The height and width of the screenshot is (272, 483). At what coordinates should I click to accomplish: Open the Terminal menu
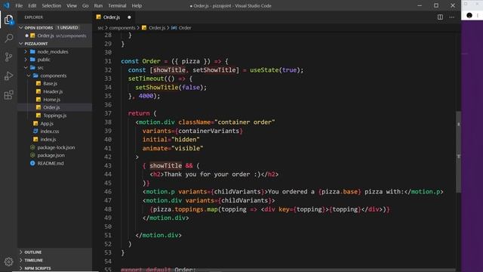pyautogui.click(x=117, y=5)
